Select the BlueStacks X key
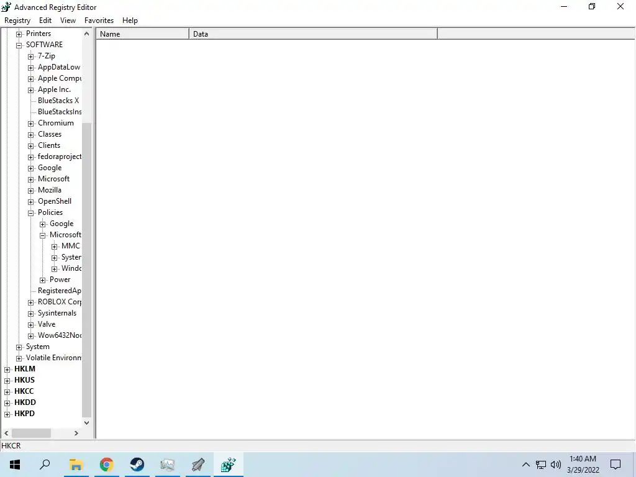 click(x=58, y=101)
